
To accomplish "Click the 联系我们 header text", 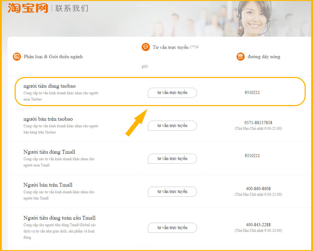I will click(72, 8).
